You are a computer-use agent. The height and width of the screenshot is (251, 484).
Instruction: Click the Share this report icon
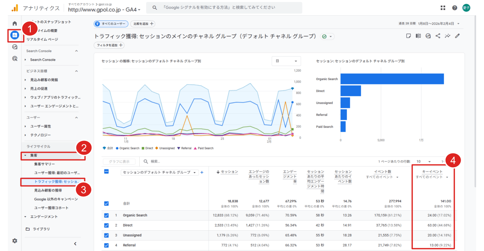pyautogui.click(x=438, y=36)
